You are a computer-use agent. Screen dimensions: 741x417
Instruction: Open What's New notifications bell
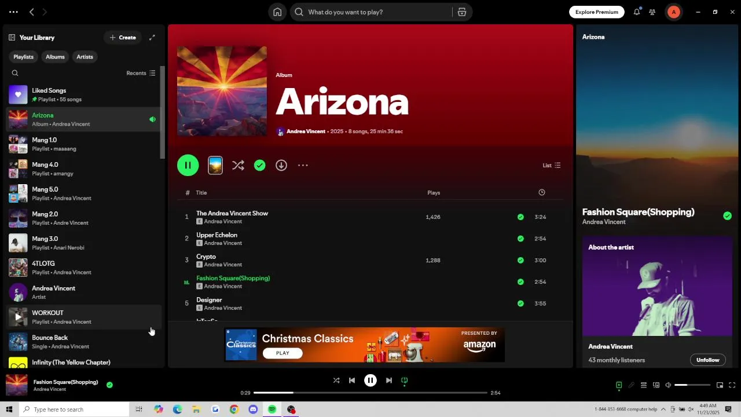(x=637, y=12)
